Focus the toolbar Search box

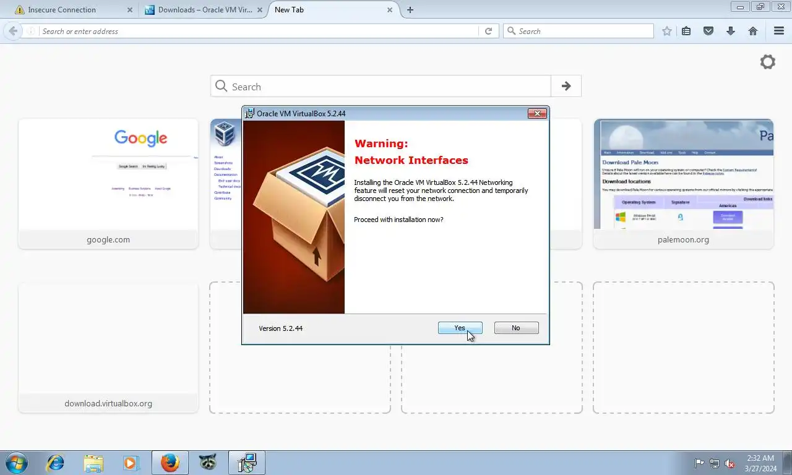(x=579, y=31)
